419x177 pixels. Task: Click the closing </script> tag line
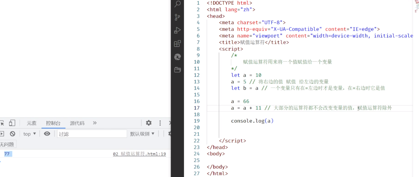pyautogui.click(x=232, y=141)
